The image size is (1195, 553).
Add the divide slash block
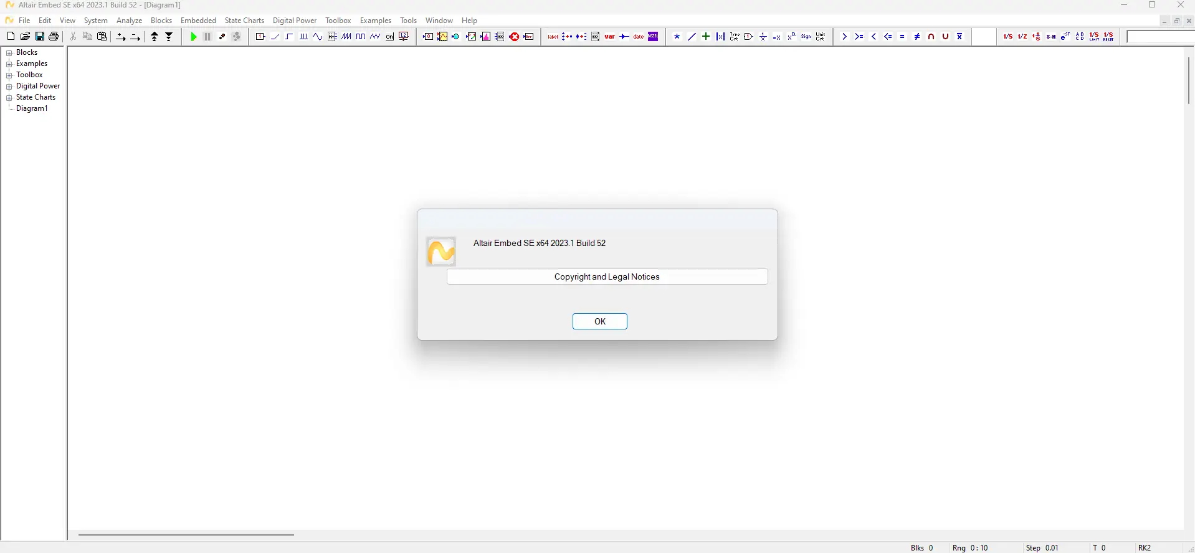click(x=692, y=37)
